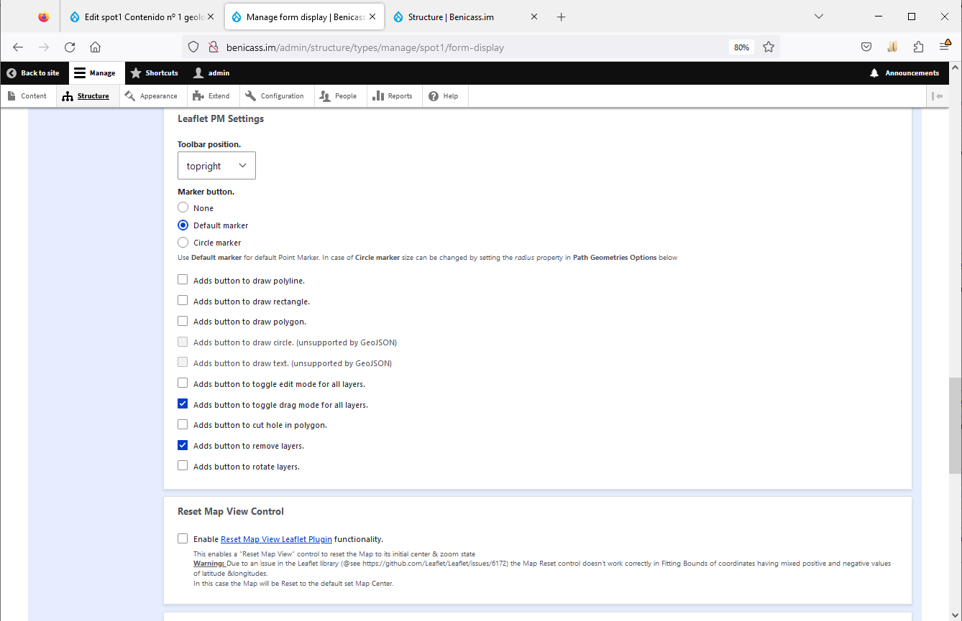Enable Reset Map View functionality checkbox
The width and height of the screenshot is (962, 621).
(183, 538)
